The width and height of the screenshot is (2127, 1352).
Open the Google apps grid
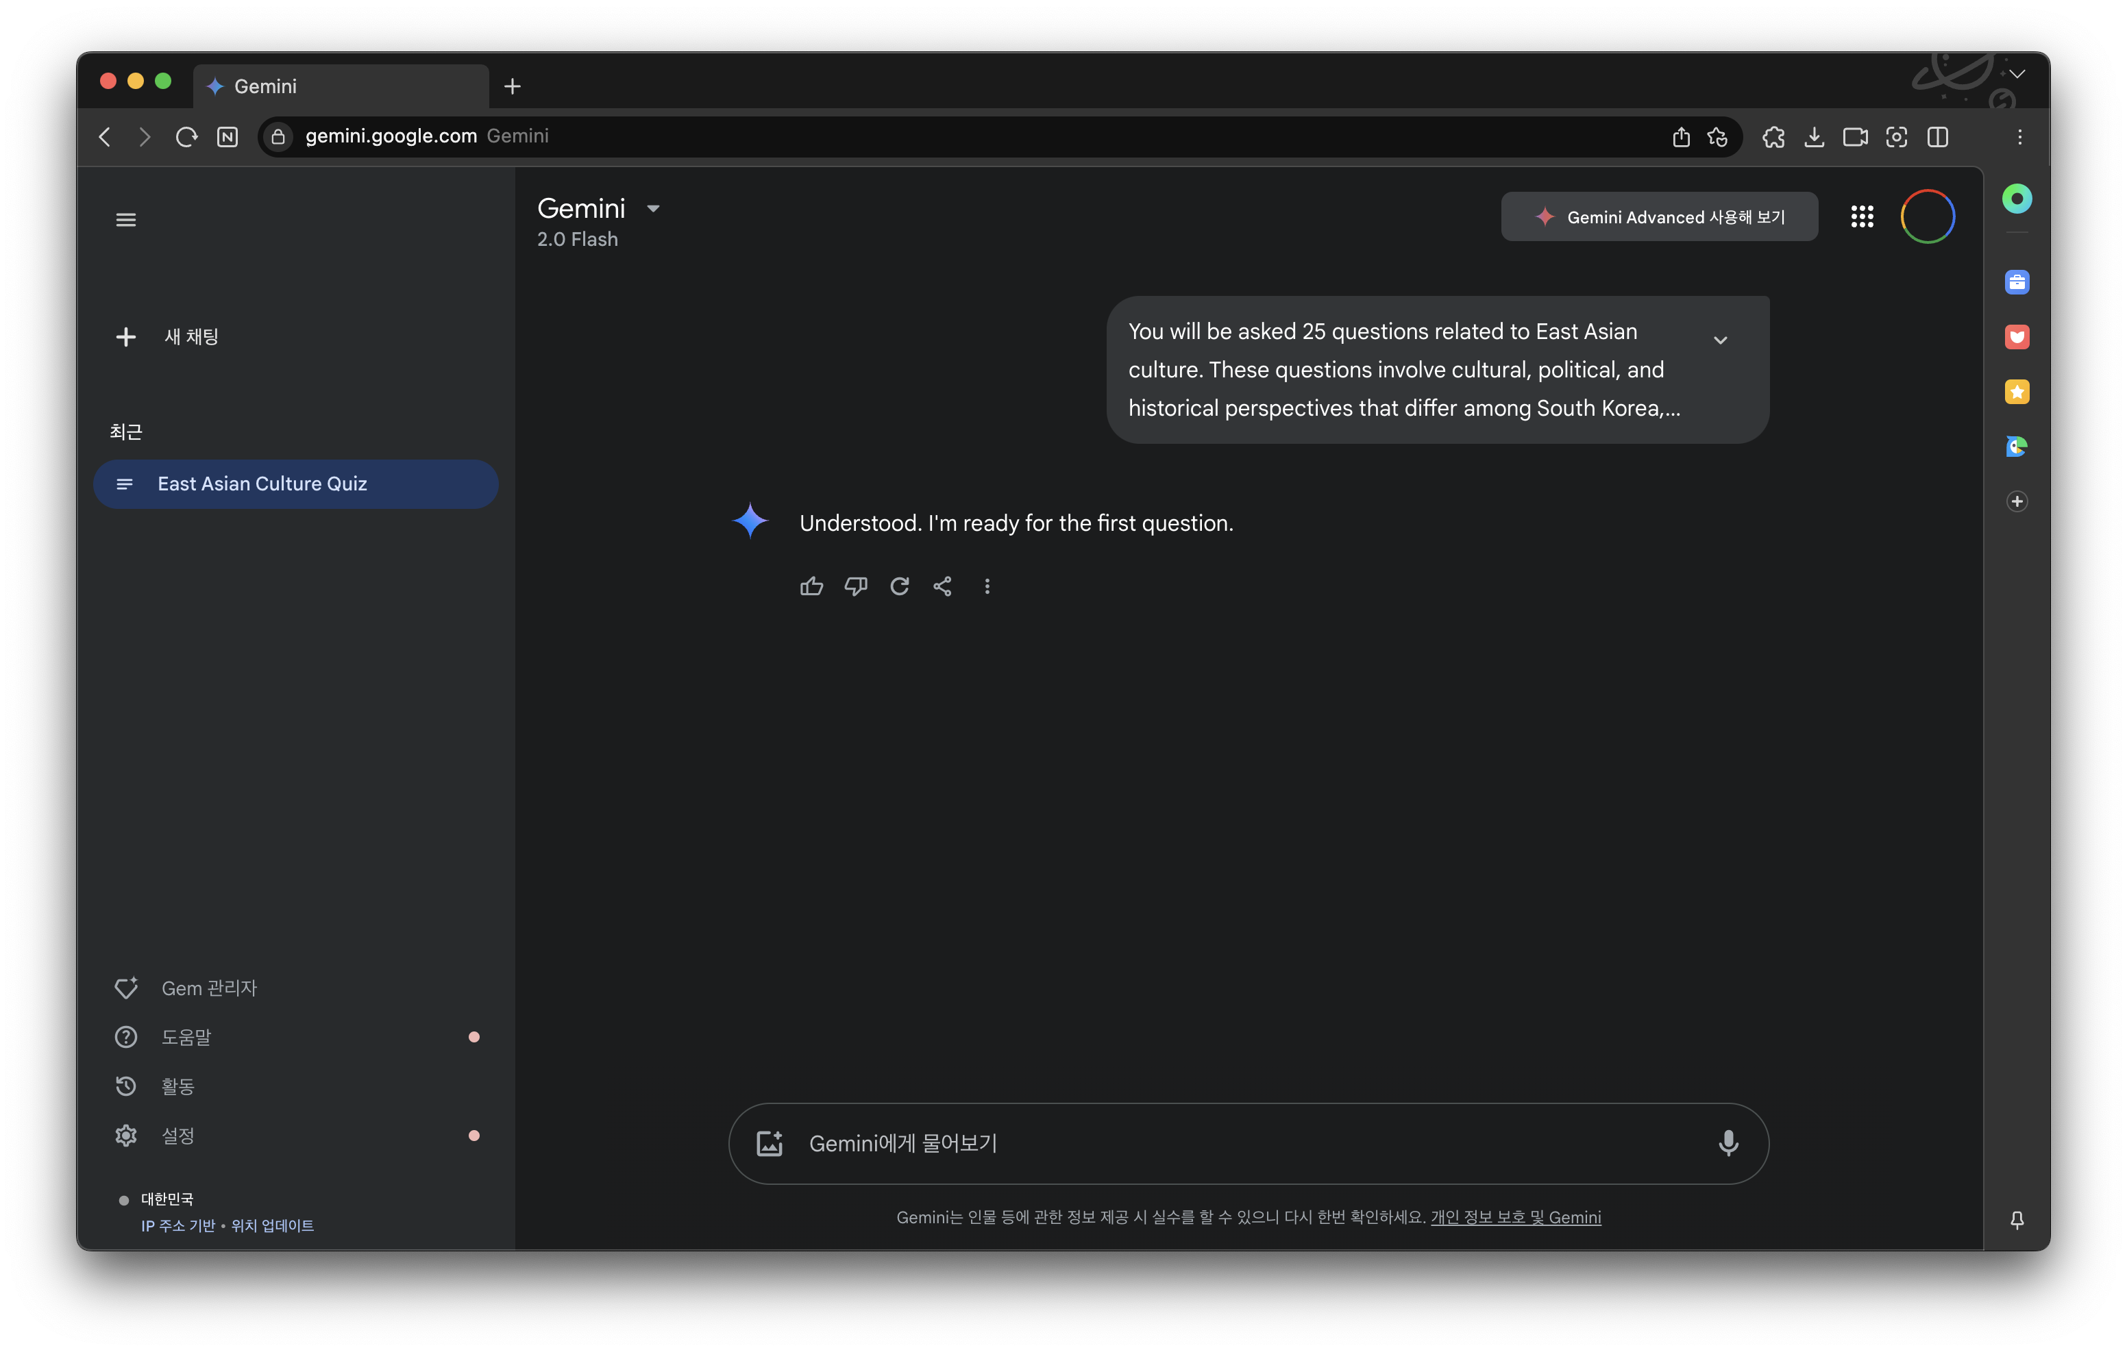[x=1862, y=216]
